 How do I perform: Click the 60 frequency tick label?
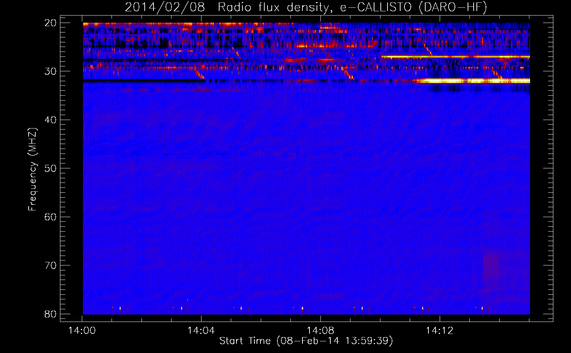point(51,217)
